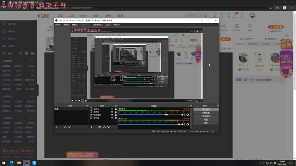
Task: Open the Windows Start menu
Action: pyautogui.click(x=4, y=163)
